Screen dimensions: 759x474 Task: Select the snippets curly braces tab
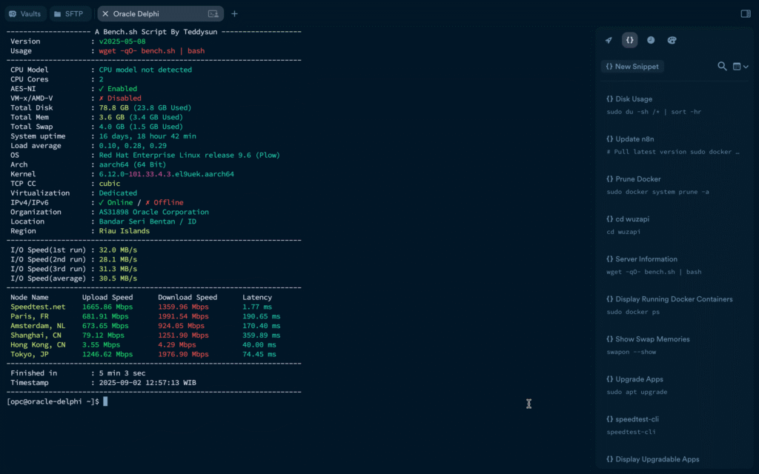click(x=629, y=41)
